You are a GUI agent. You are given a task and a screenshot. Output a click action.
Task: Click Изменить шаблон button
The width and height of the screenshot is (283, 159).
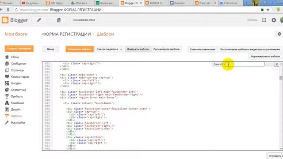[x=138, y=49]
